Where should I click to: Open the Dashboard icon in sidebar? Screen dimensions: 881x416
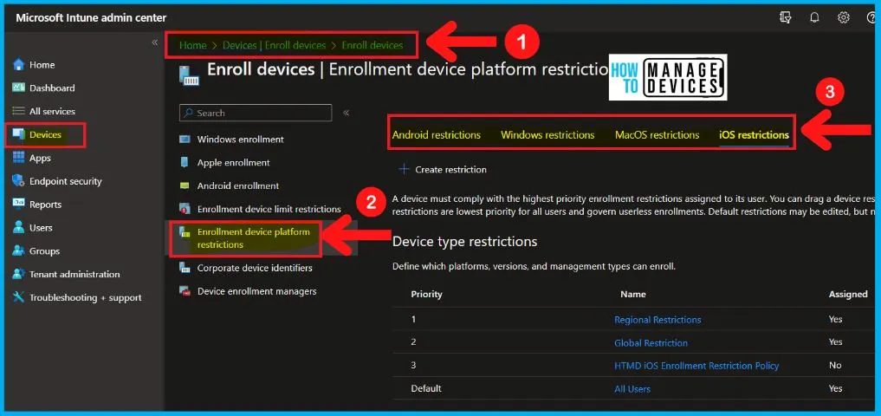pos(19,88)
